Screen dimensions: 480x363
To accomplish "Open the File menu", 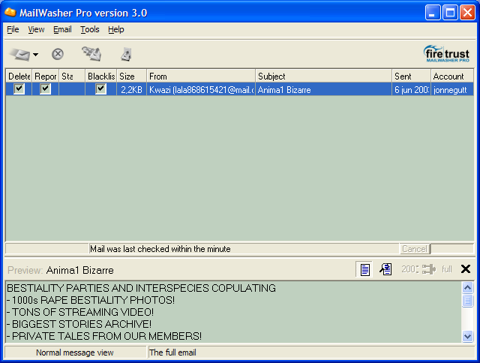I will click(x=13, y=30).
